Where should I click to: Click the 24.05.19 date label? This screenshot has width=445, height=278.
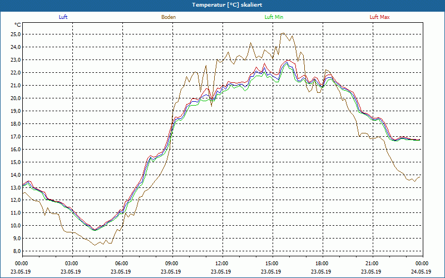pyautogui.click(x=421, y=271)
